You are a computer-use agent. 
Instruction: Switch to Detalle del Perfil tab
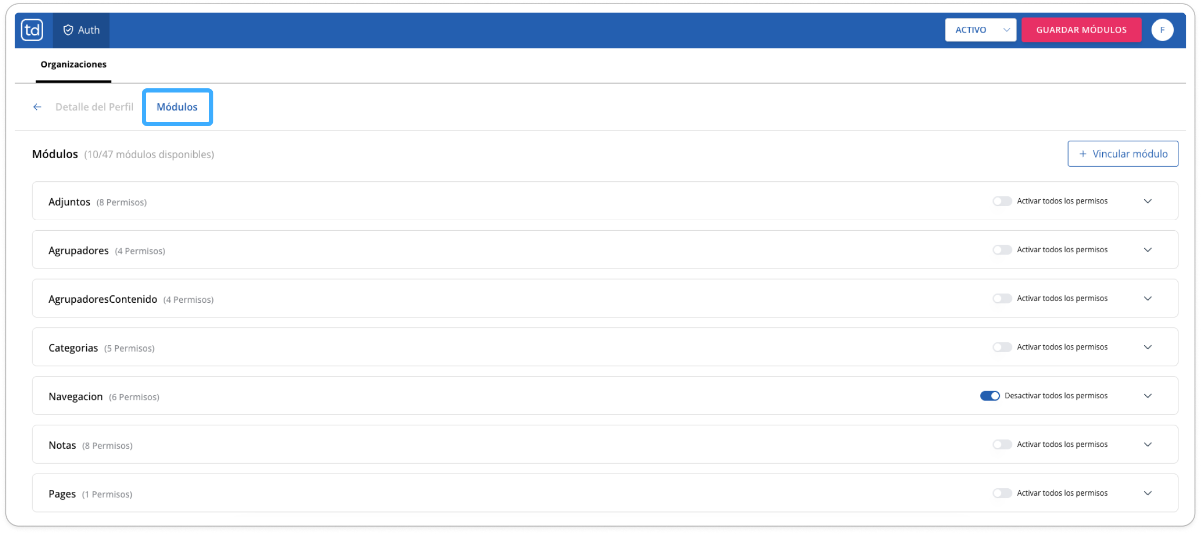point(95,107)
